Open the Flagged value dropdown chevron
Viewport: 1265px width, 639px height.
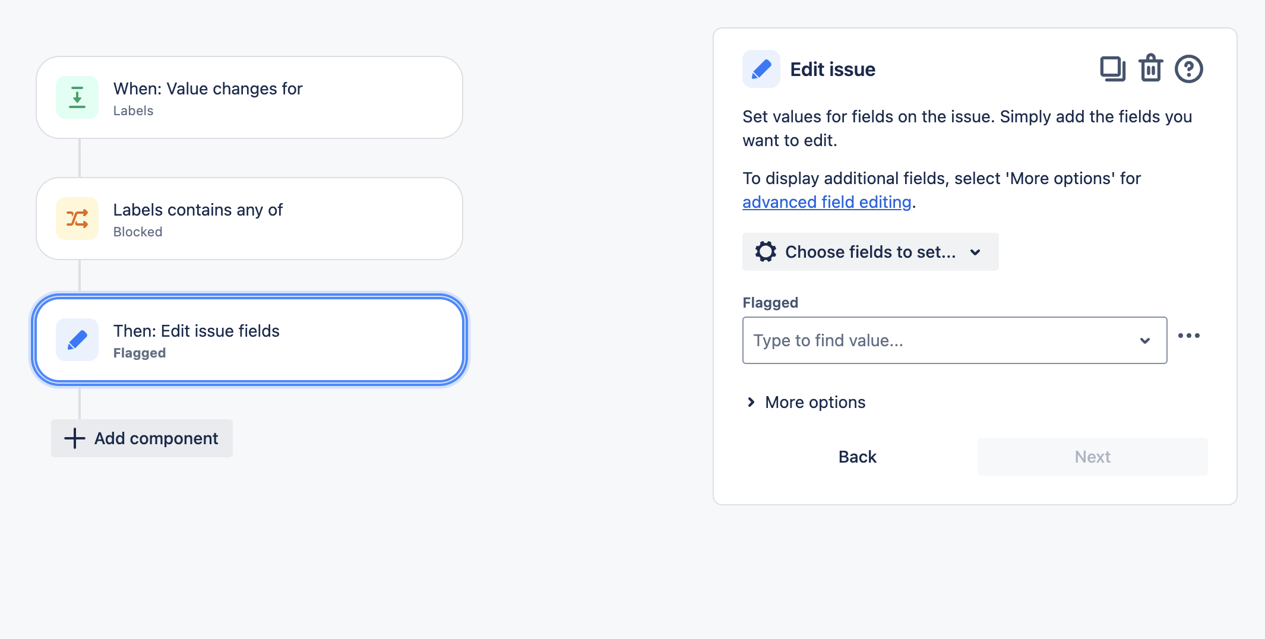tap(1145, 340)
